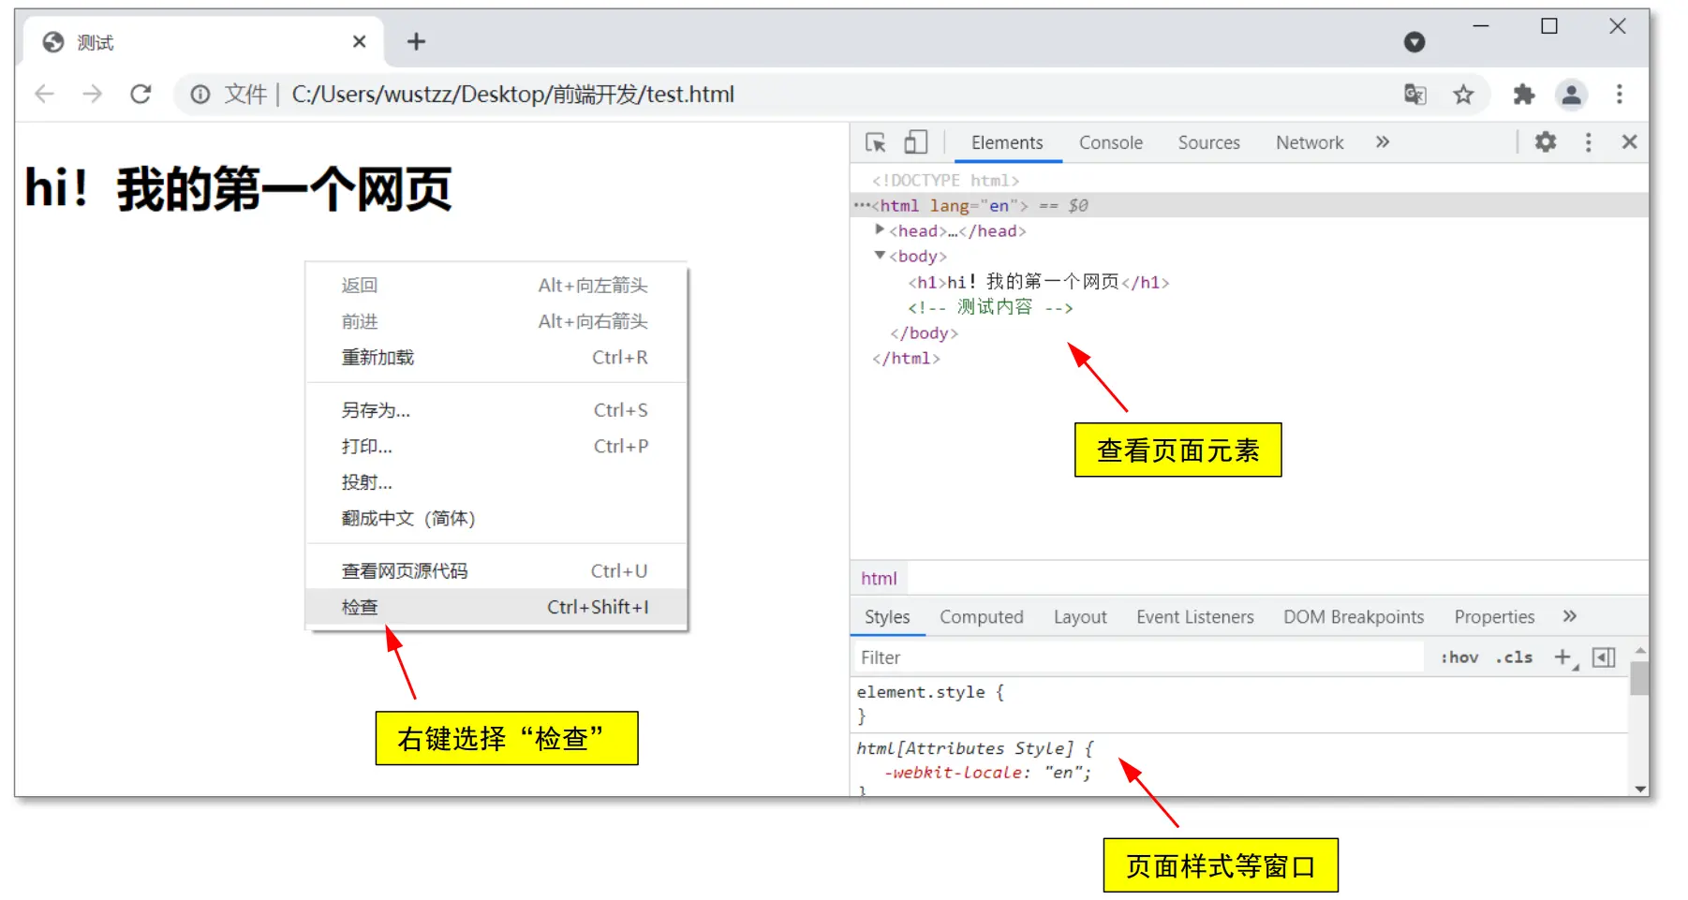Click the browser back arrow
This screenshot has height=900, width=1688.
[44, 94]
